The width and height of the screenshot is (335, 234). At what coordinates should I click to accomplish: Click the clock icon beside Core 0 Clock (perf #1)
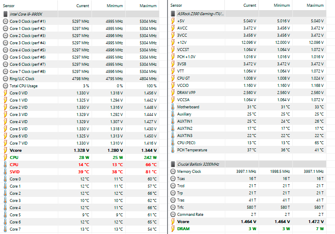pyautogui.click(x=5, y=21)
